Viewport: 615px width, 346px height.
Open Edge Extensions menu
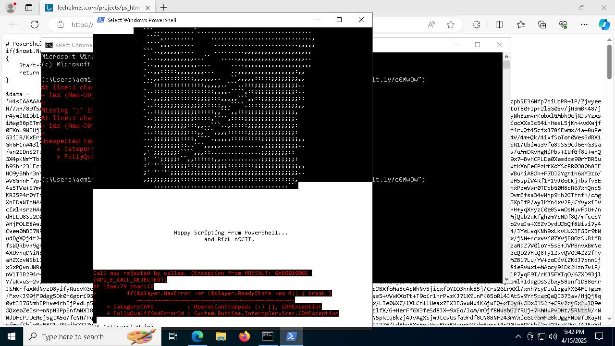(476, 25)
